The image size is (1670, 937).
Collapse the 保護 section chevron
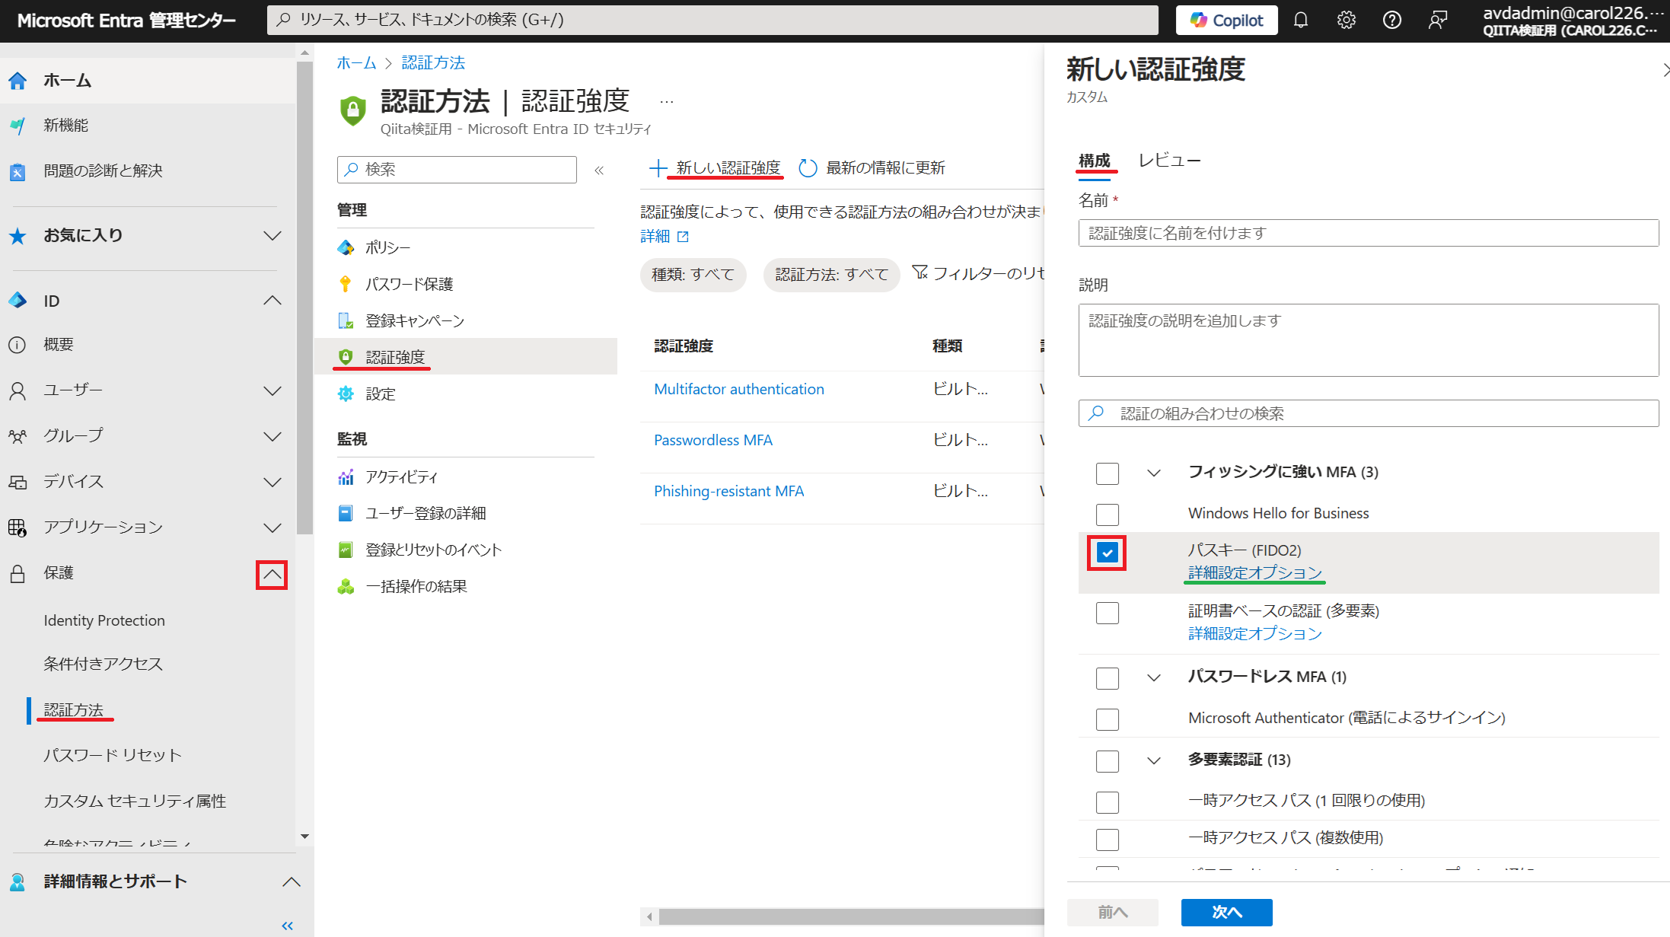272,575
